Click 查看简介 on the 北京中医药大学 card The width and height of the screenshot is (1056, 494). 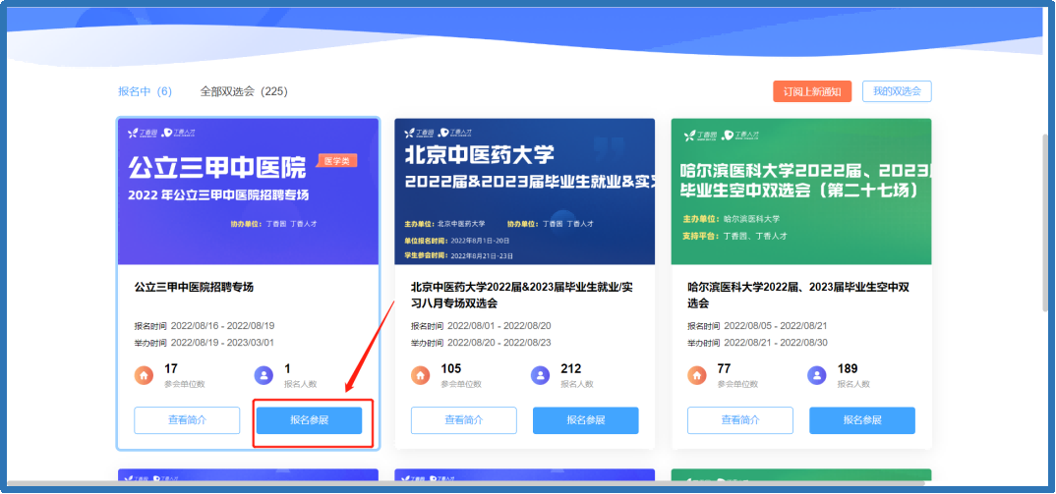tap(463, 420)
